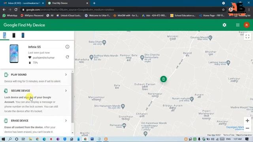Viewport: 253px width, 142px height.
Task: Click Report a map error link
Action: (244, 135)
